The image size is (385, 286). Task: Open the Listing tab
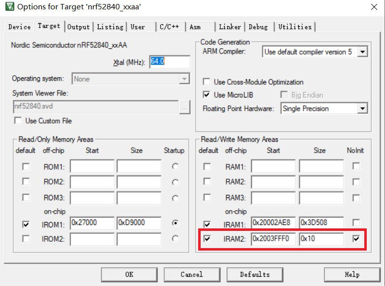point(110,27)
